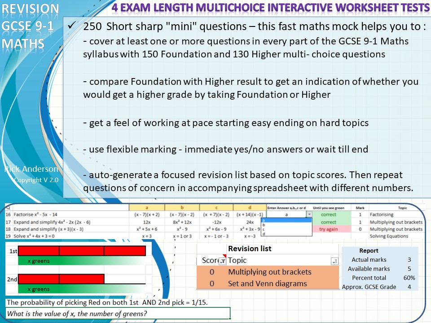Select the question "Solve x² + 4x + 3 = 0"
This screenshot has width=431, height=323.
tap(34, 236)
